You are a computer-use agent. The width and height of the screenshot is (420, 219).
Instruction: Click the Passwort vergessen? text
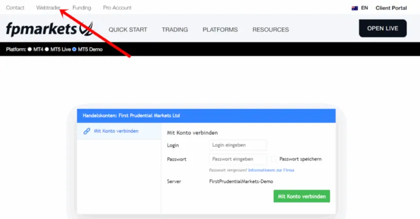tap(228, 170)
